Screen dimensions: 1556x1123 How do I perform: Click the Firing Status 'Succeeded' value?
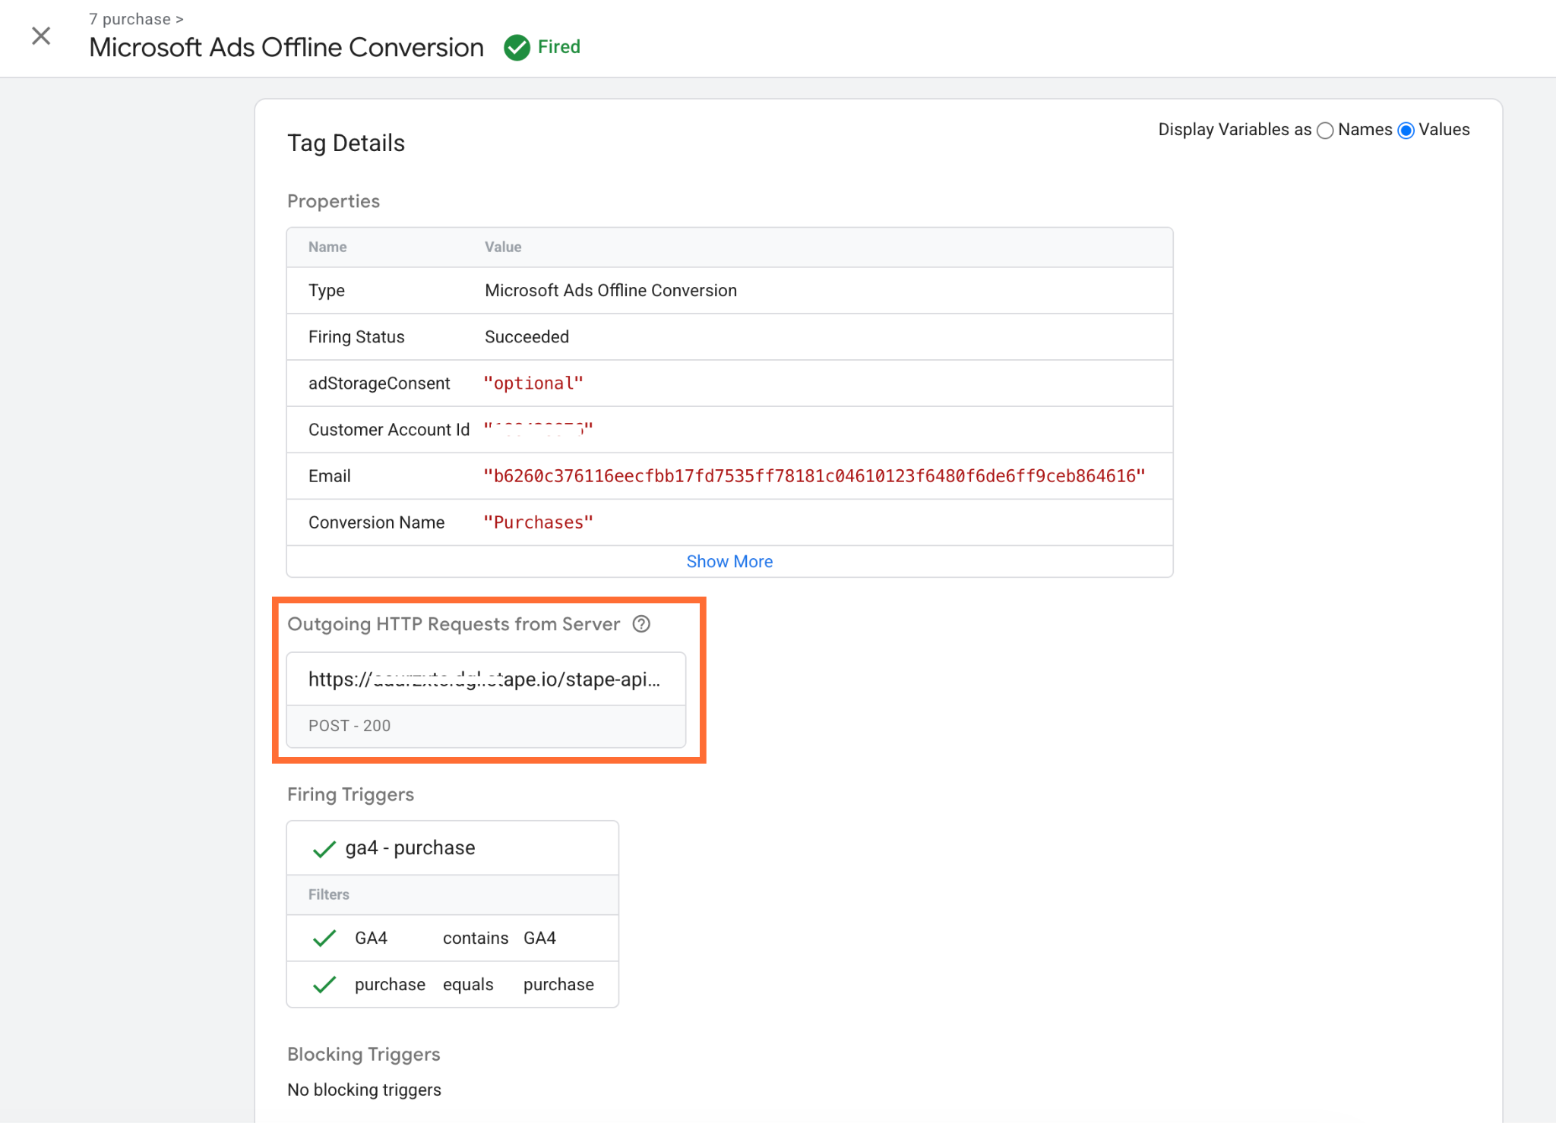click(x=527, y=337)
